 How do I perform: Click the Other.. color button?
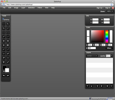[109, 48]
